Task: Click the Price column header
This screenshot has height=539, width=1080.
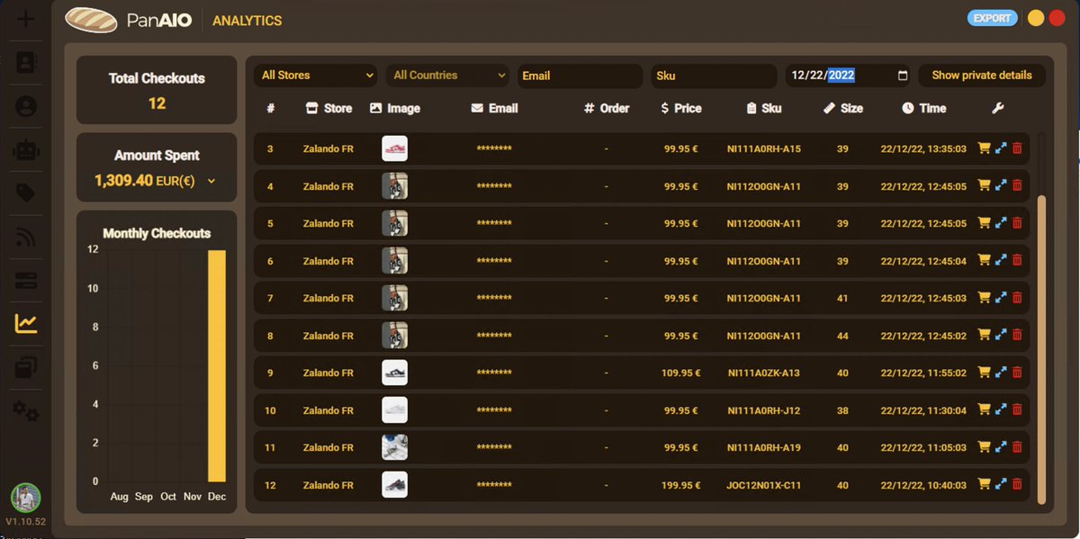Action: (x=680, y=108)
